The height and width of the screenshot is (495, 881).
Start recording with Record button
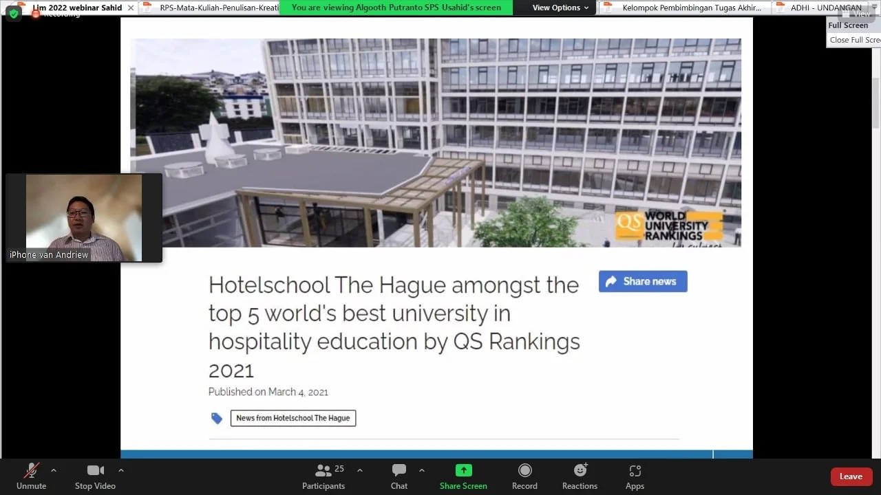click(524, 476)
